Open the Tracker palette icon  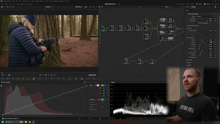[x=64, y=79]
